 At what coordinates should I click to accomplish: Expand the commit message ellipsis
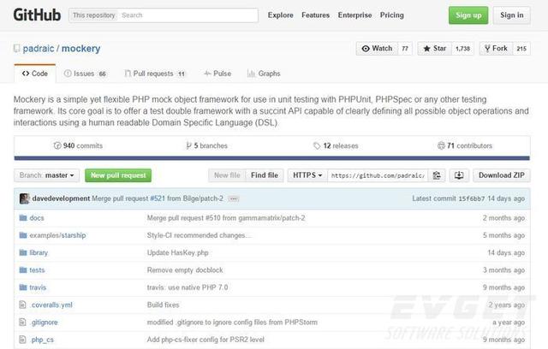[x=234, y=199]
